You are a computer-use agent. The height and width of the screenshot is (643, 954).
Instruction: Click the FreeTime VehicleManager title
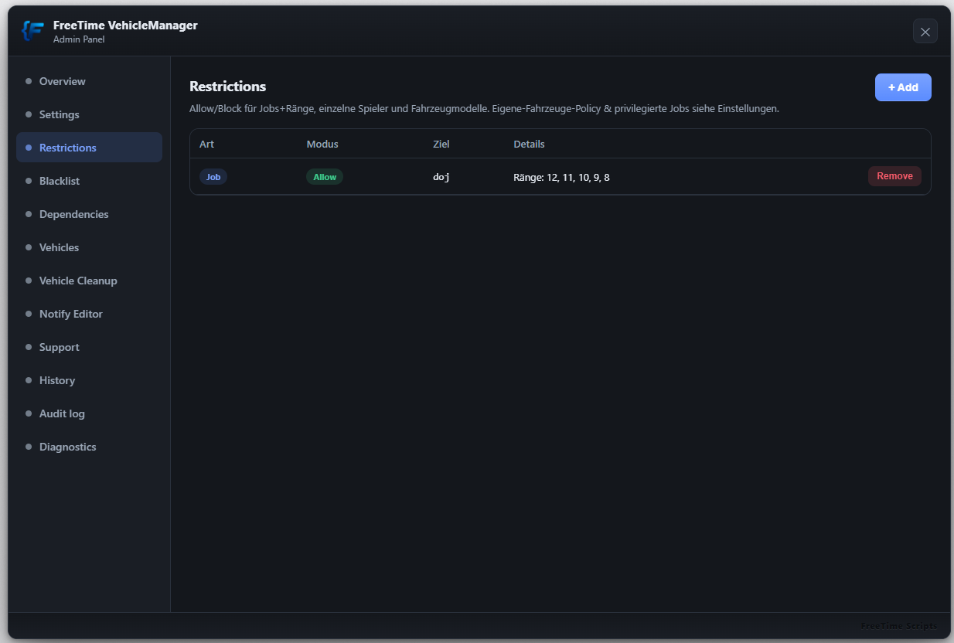pyautogui.click(x=125, y=26)
